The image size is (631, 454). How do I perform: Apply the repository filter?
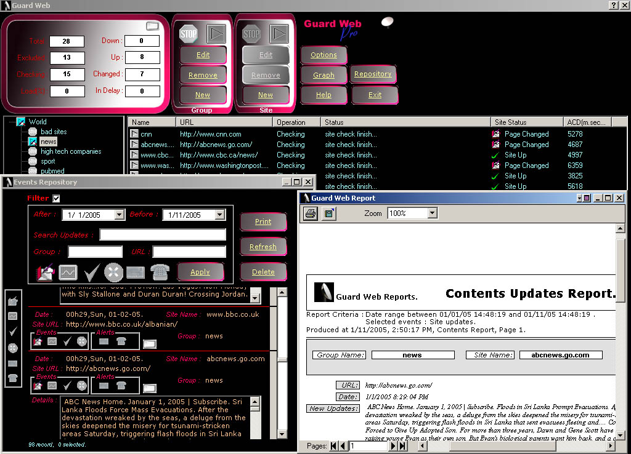200,272
